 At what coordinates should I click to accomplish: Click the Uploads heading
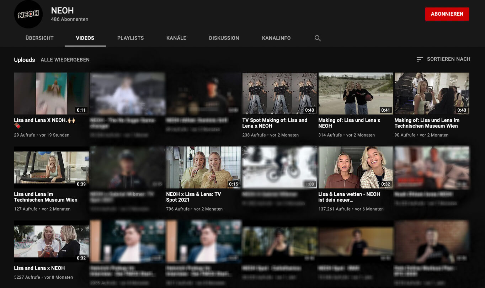click(x=25, y=60)
